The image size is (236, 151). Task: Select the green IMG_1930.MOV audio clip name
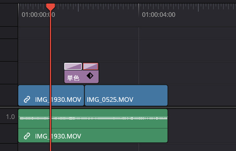point(58,136)
